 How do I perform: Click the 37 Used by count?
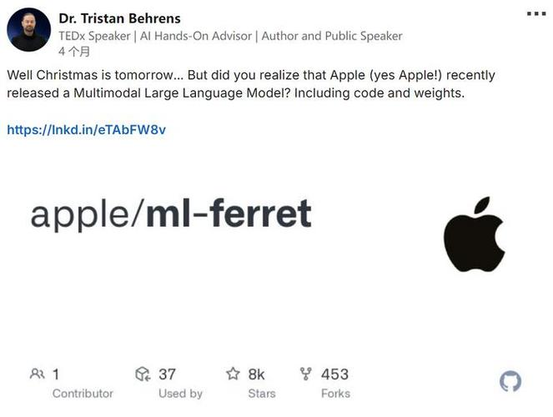pos(167,374)
